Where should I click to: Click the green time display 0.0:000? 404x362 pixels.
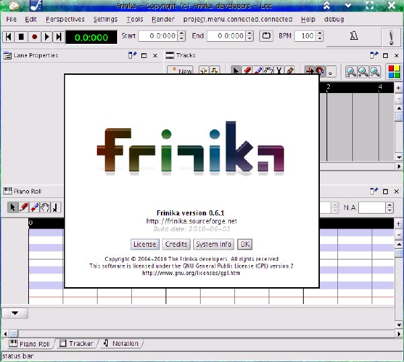(x=92, y=37)
